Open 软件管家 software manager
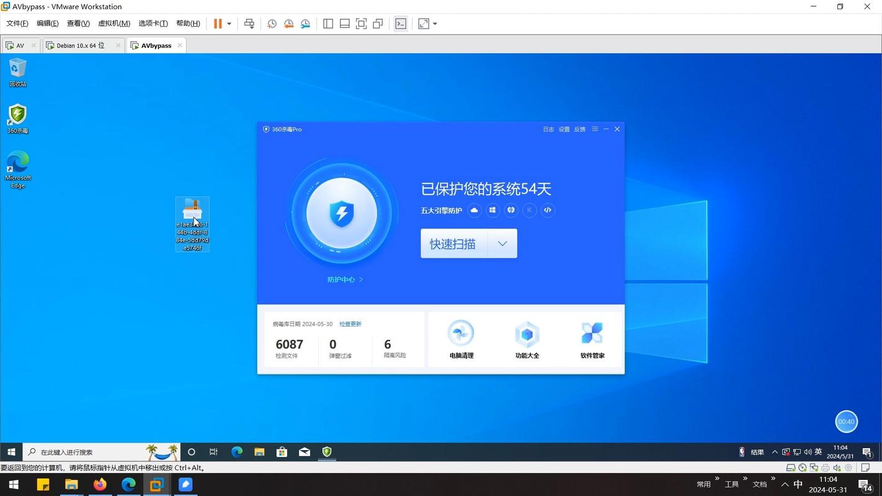 pos(592,340)
